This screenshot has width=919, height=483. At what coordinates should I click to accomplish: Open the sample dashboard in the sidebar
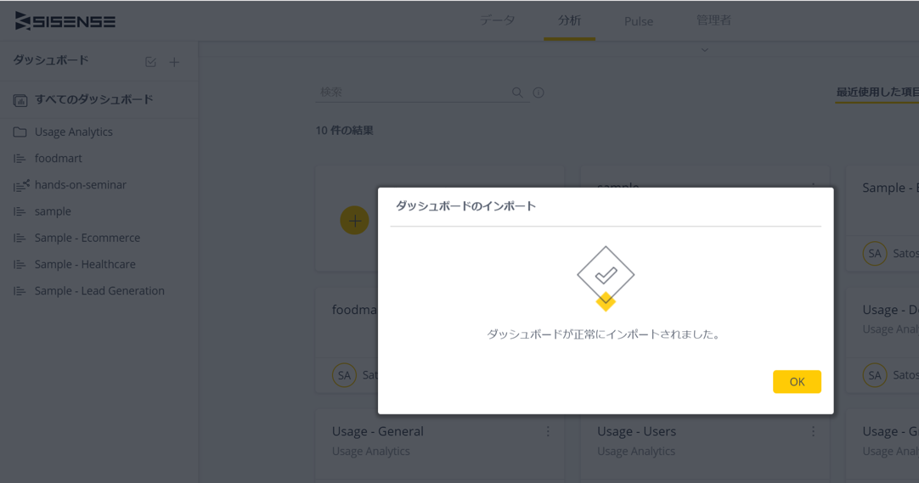click(x=53, y=211)
